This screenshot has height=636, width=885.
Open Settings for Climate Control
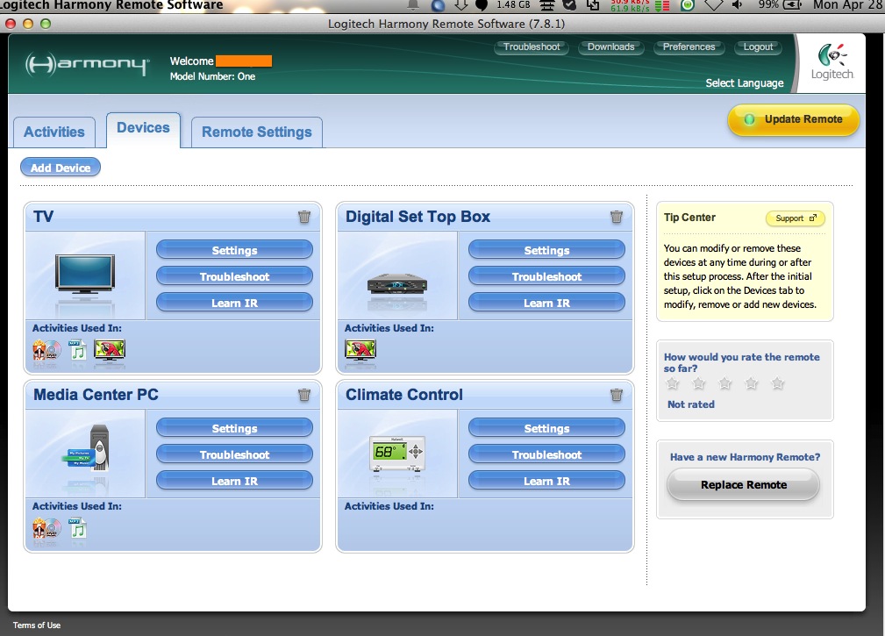tap(546, 428)
